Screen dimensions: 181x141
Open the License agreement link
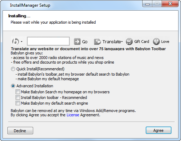[73, 115]
